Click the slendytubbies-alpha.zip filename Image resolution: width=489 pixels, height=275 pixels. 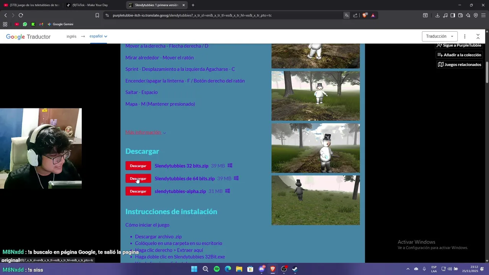coord(180,191)
